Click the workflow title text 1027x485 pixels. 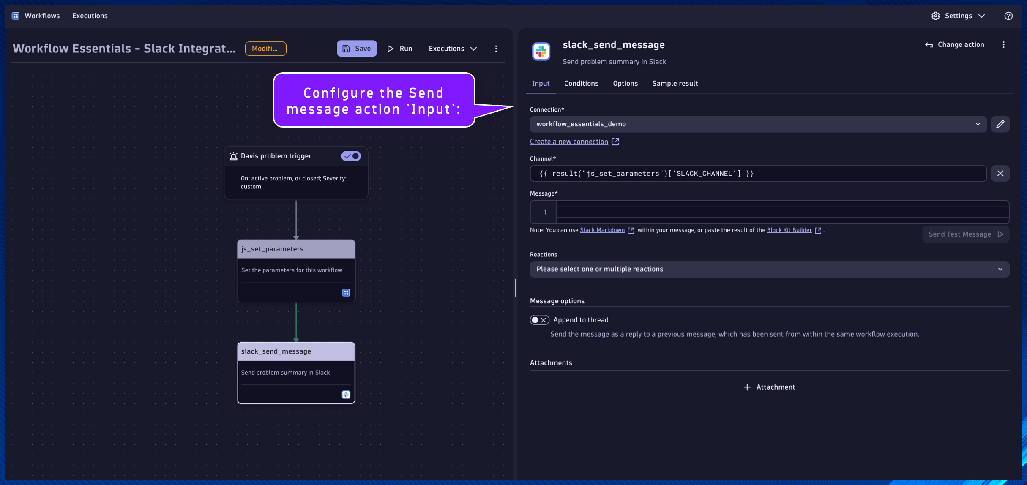click(x=124, y=49)
